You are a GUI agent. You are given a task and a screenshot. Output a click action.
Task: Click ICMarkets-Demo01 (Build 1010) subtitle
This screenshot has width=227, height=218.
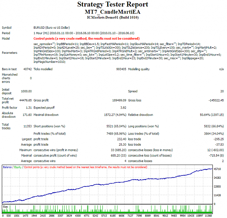pyautogui.click(x=113, y=17)
